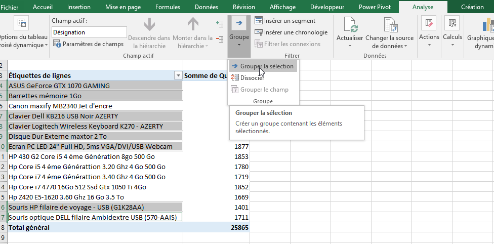Select the Hp Z420 E5-1620 cell

coord(95,197)
